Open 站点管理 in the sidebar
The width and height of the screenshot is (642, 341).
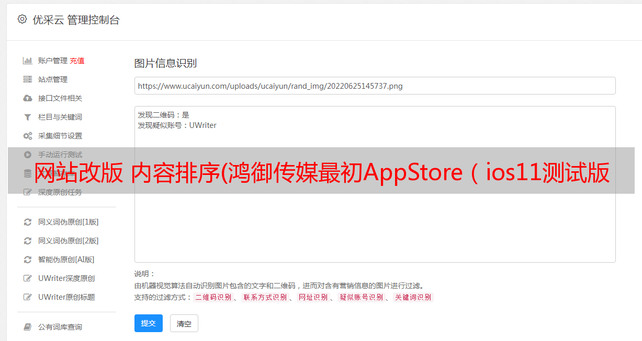pyautogui.click(x=52, y=79)
